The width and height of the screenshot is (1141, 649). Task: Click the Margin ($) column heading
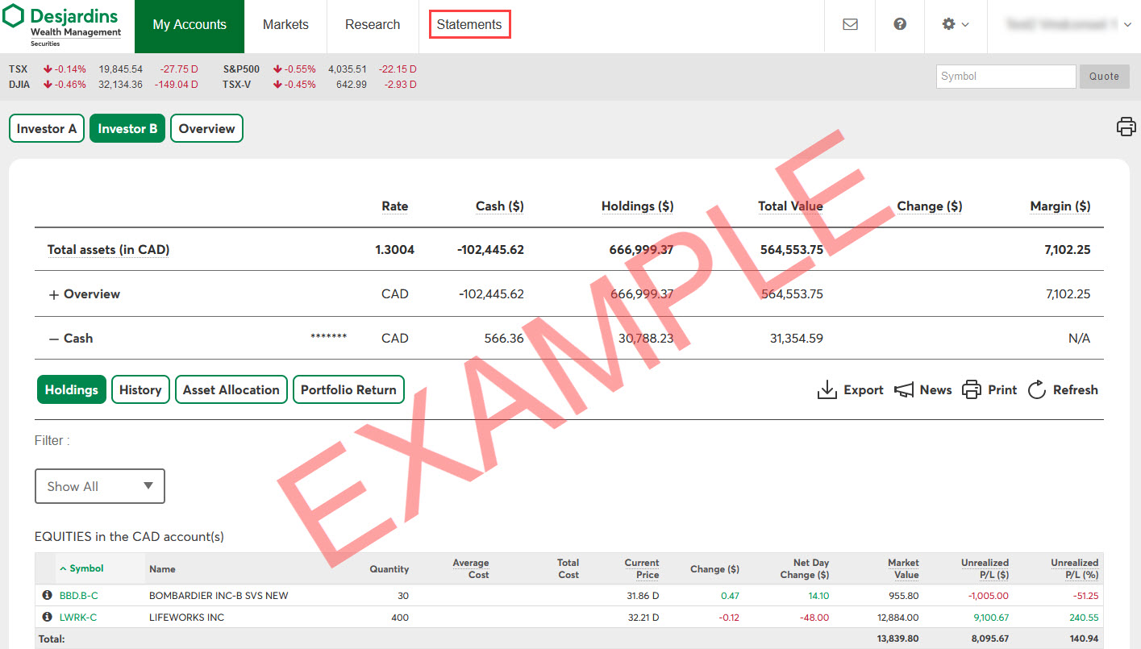coord(1060,206)
